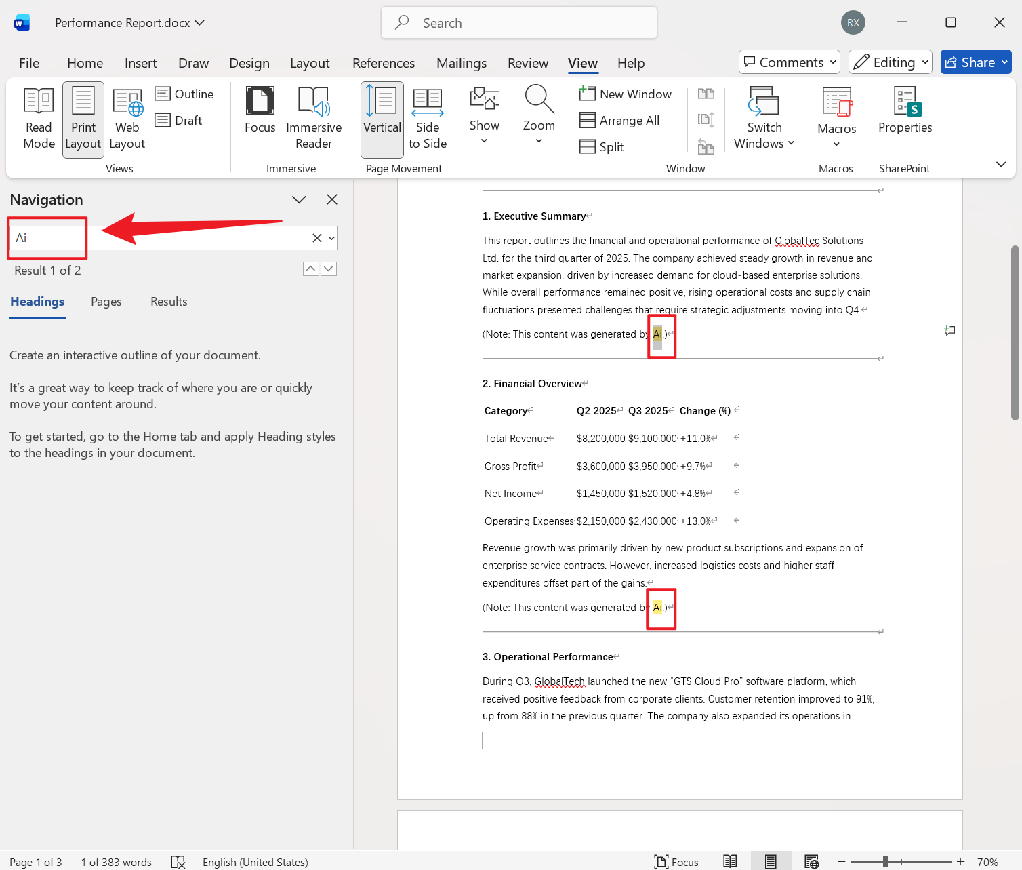Click View Side by Side icon
The image size is (1022, 870).
click(x=706, y=94)
